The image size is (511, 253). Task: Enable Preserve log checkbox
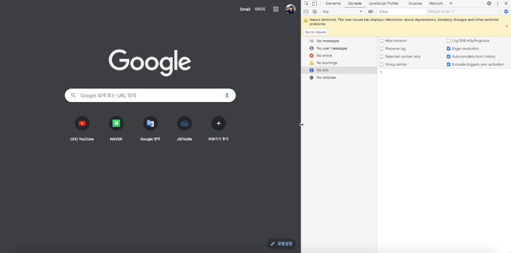pos(381,49)
